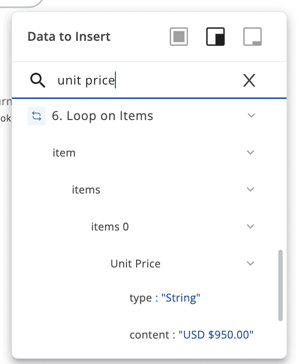
Task: Select the docked corner panel layout icon
Action: [215, 37]
